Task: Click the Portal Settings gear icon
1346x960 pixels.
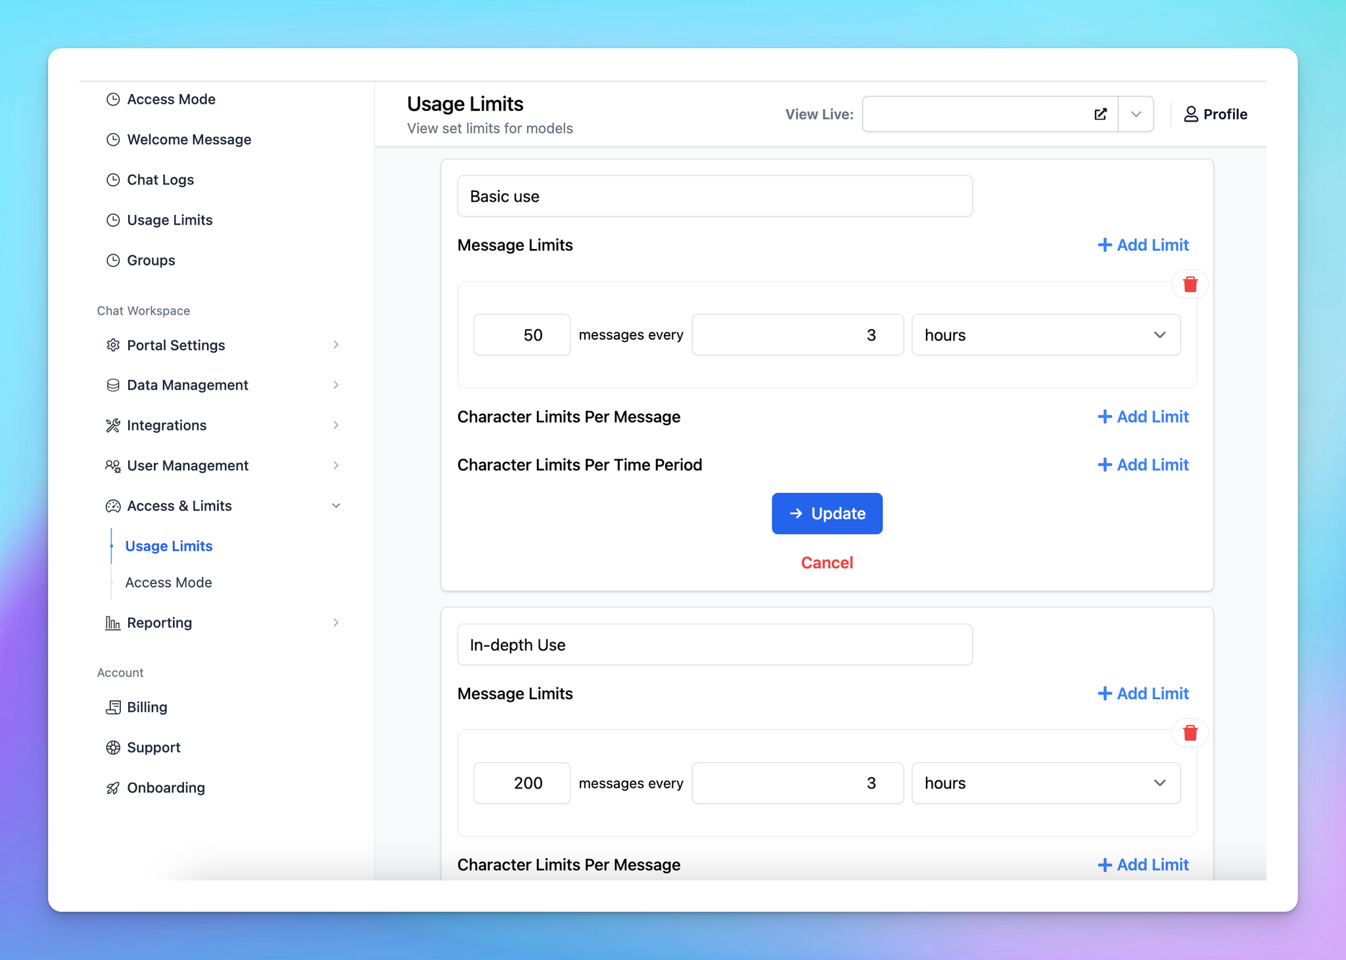Action: coord(113,345)
